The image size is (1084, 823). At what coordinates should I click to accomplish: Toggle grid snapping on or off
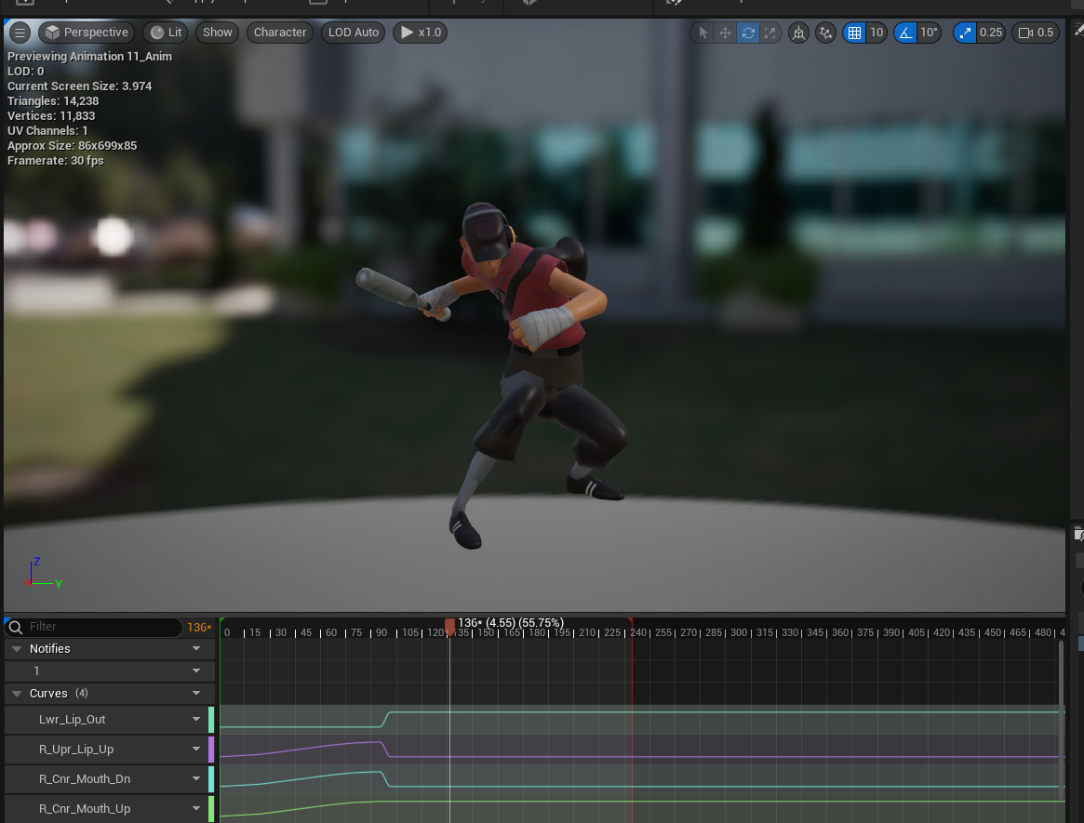coord(854,33)
